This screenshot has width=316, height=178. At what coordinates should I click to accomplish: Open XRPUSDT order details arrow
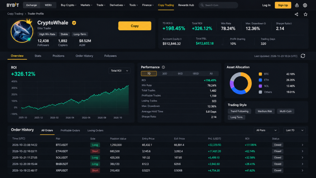(x=302, y=171)
